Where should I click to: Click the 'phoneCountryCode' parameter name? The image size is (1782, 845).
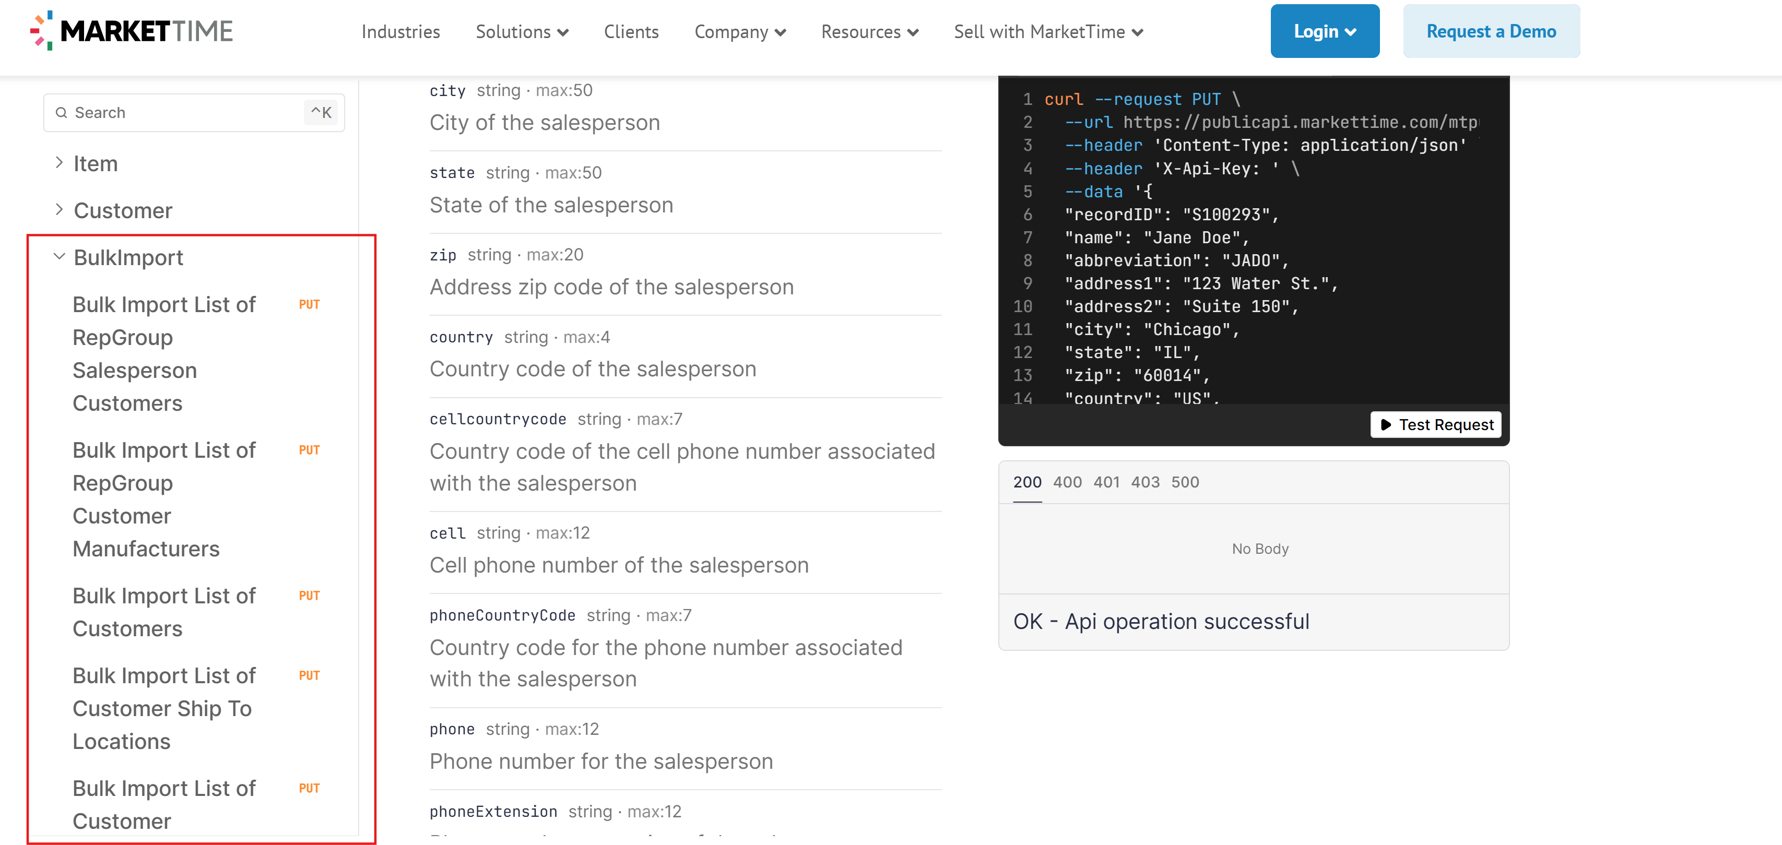point(502,615)
